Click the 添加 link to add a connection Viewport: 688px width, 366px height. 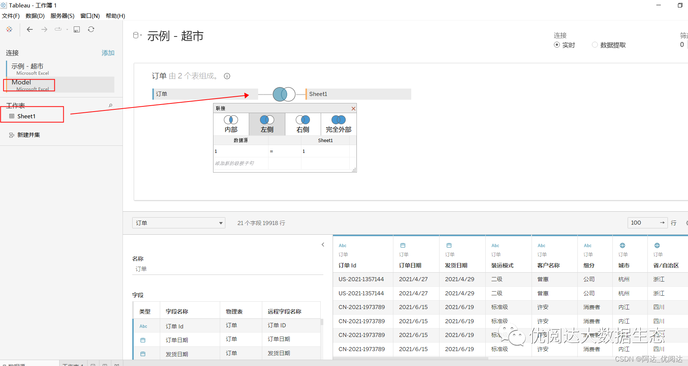[x=108, y=53]
